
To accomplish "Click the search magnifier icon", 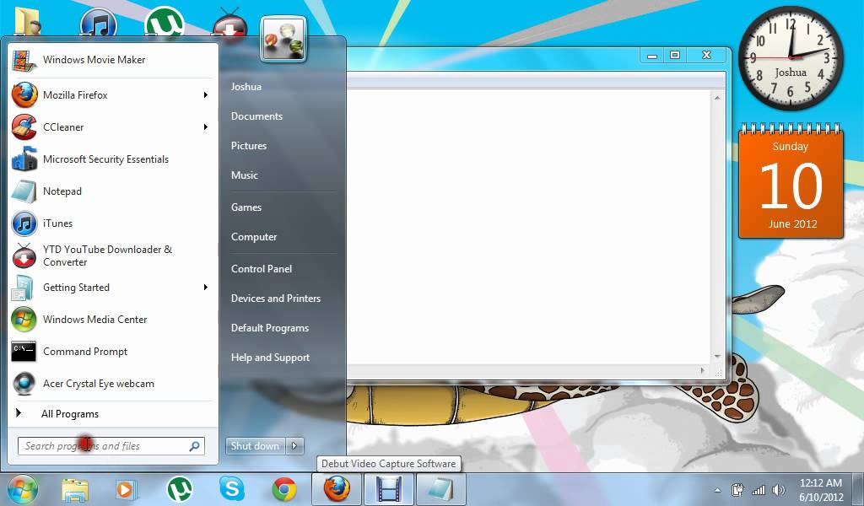I will [195, 446].
